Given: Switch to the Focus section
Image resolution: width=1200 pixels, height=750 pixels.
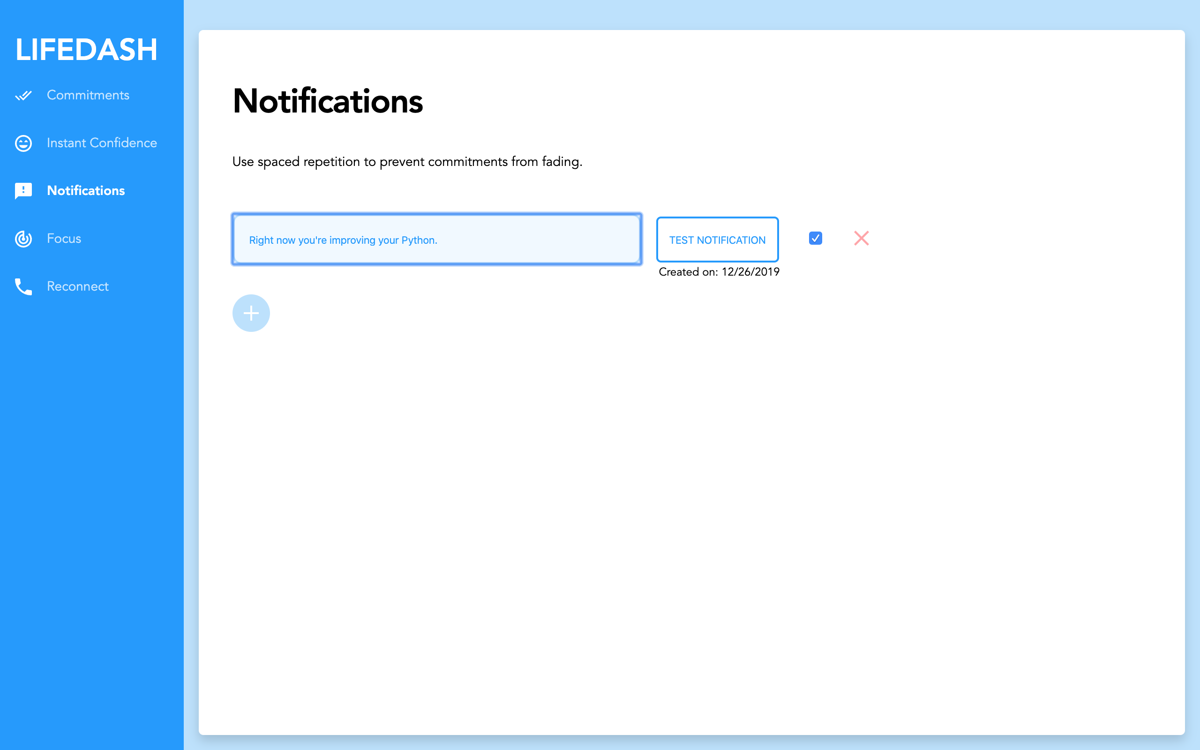Looking at the screenshot, I should [x=64, y=239].
